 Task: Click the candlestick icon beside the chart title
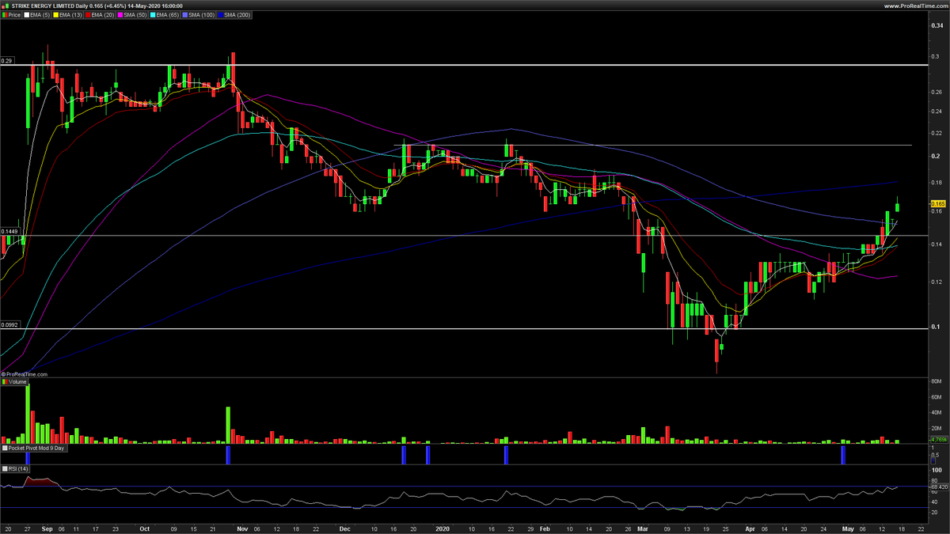(x=6, y=6)
